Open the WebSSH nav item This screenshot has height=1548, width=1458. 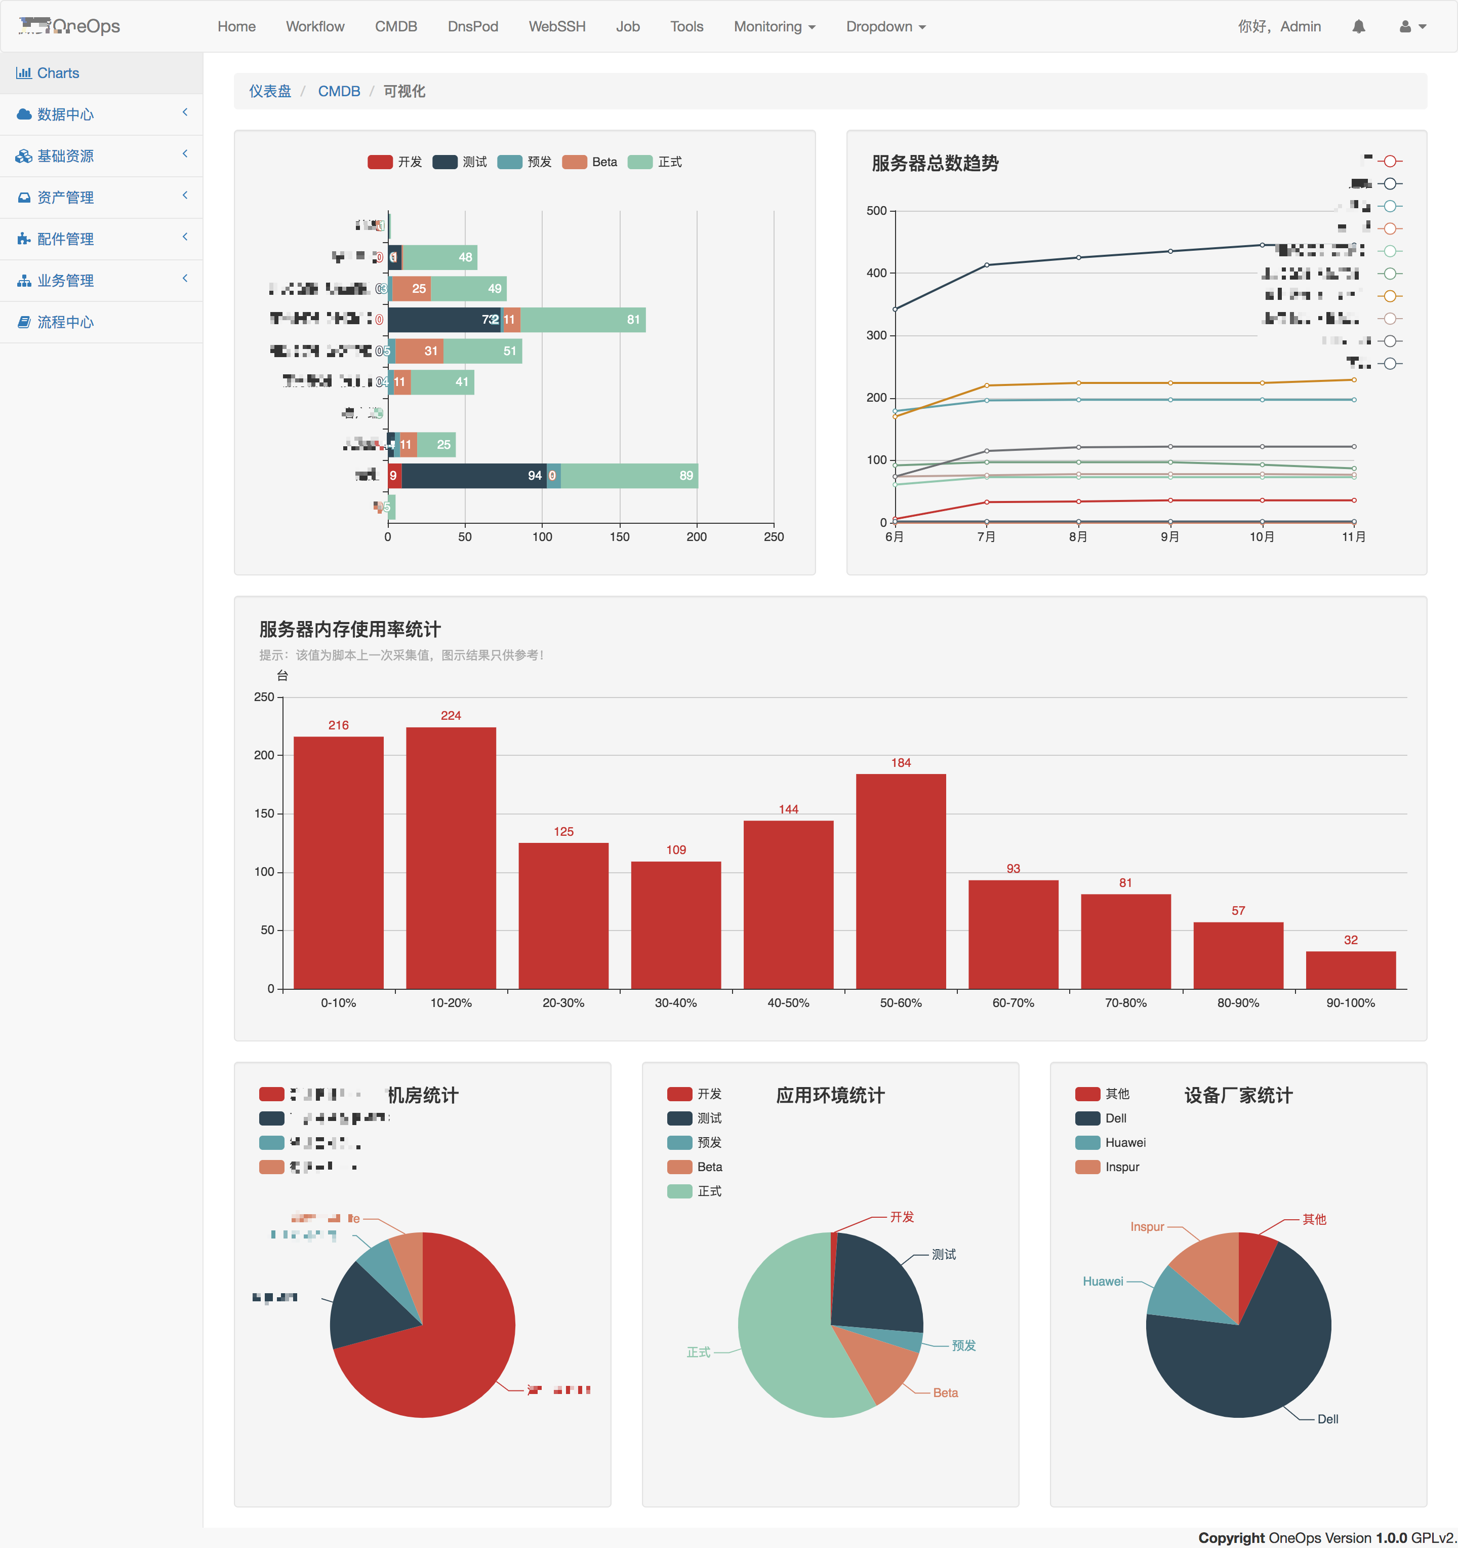click(x=557, y=26)
